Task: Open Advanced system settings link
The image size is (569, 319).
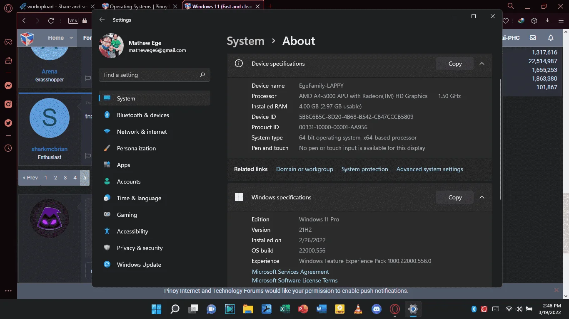Action: pyautogui.click(x=429, y=169)
